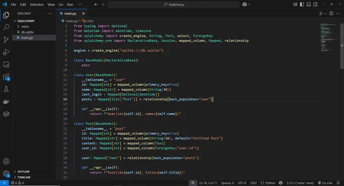Open the overflow menu ellipsis in menu bar

point(80,5)
